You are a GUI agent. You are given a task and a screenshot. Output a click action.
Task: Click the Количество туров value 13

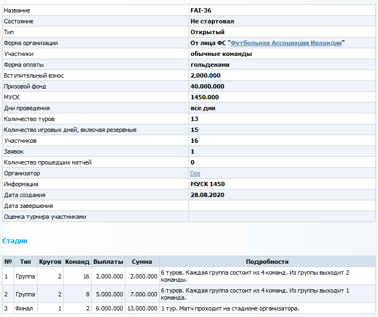tap(194, 119)
